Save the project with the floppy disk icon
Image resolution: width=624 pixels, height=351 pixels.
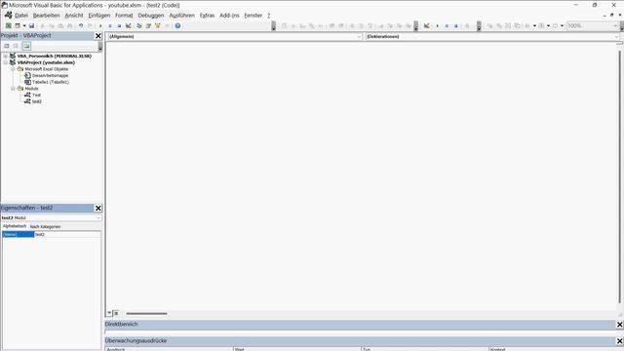tap(32, 26)
